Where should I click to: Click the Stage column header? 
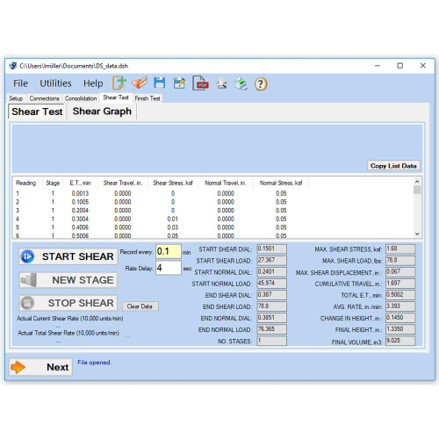53,183
